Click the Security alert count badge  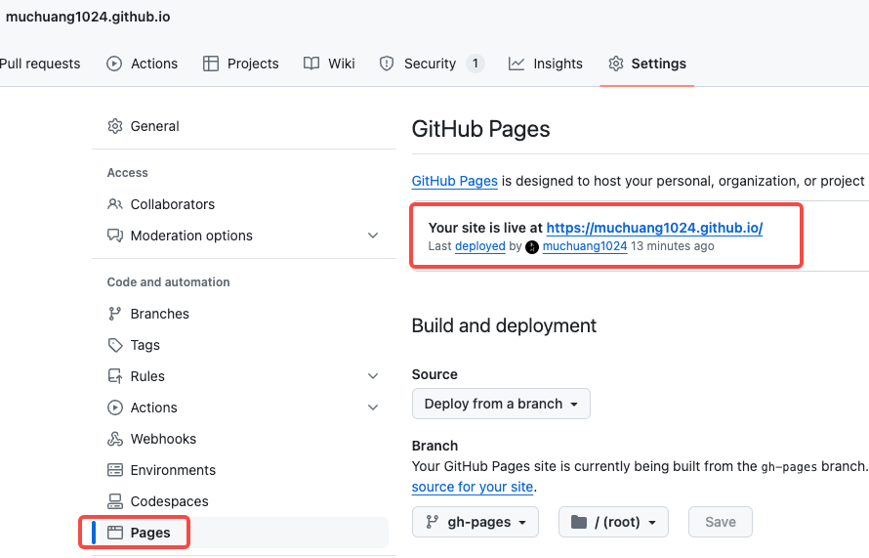475,64
